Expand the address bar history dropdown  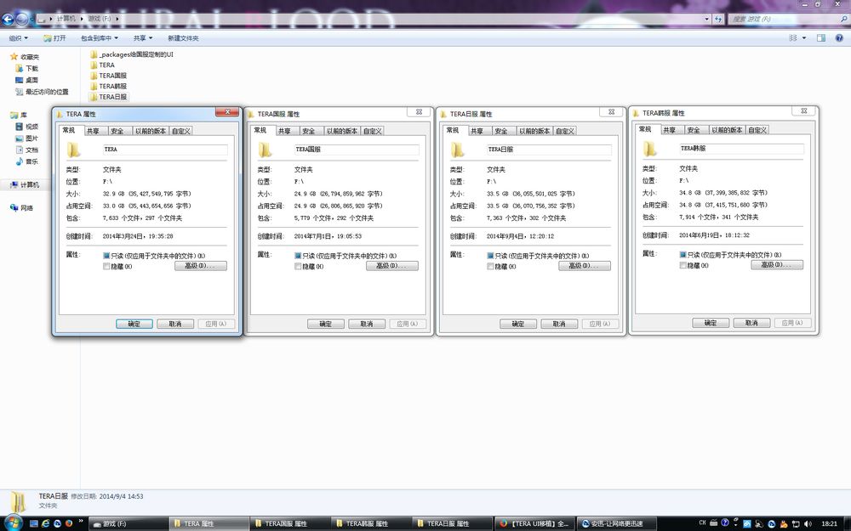tap(706, 19)
